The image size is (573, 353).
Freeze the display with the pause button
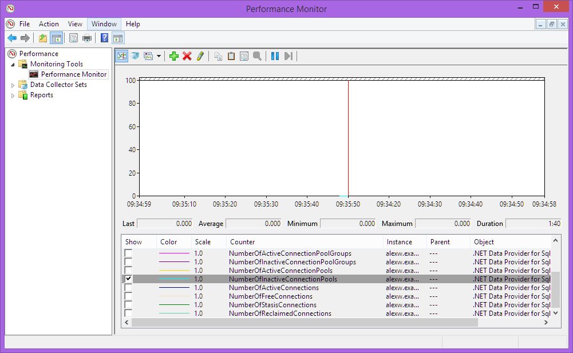(275, 56)
